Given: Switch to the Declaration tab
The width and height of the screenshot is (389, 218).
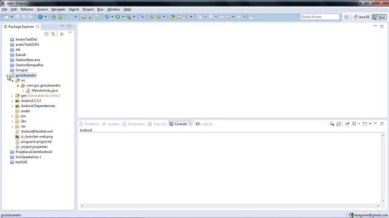Looking at the screenshot, I should click(134, 124).
